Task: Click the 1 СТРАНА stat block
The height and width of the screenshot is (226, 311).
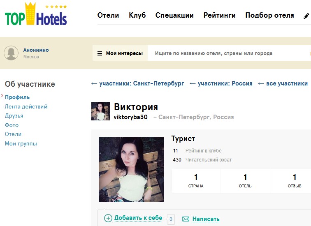Action: coord(196,180)
